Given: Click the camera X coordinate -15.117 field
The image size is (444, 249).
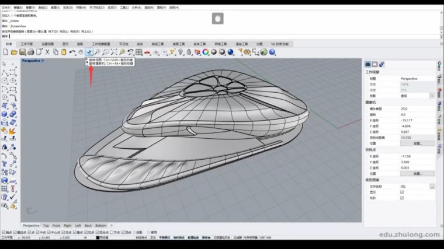Looking at the screenshot, I should coord(417,120).
